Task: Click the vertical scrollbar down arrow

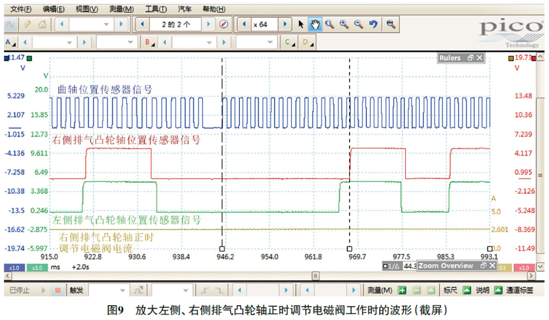Action: tap(540, 267)
